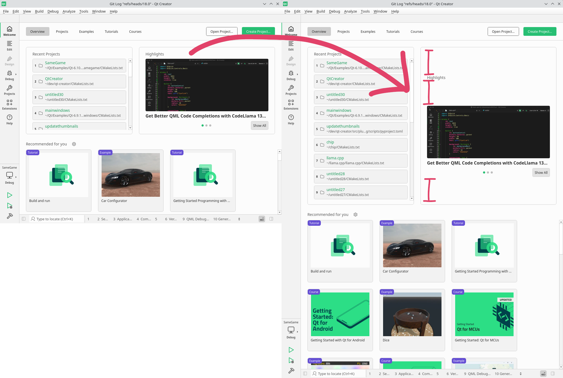Open SameGame kit selector in right window

point(291,330)
